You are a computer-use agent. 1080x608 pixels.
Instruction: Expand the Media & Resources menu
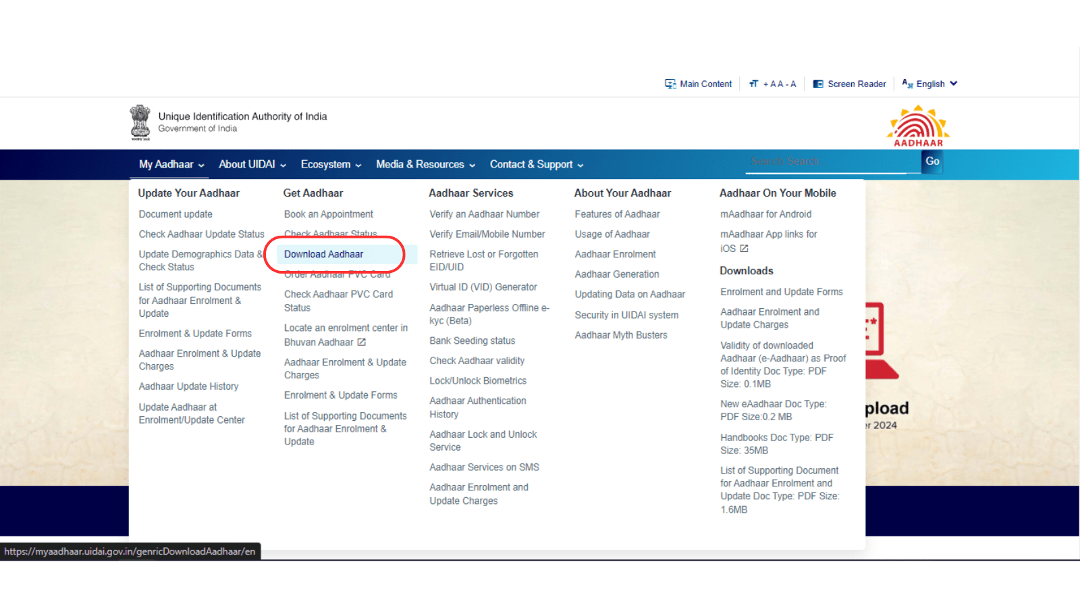click(x=426, y=164)
